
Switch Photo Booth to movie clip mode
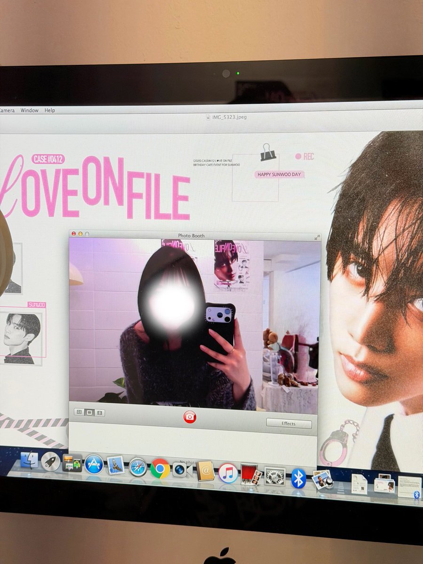coord(99,413)
